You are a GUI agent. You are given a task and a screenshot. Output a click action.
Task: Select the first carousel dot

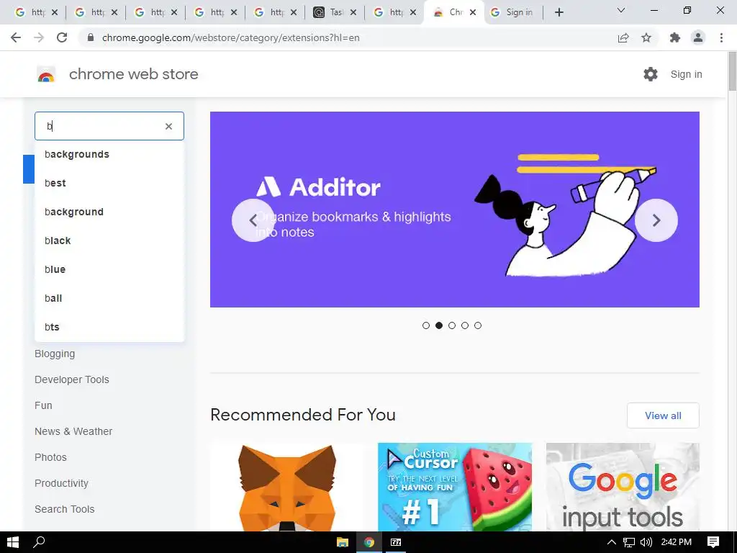pos(426,325)
